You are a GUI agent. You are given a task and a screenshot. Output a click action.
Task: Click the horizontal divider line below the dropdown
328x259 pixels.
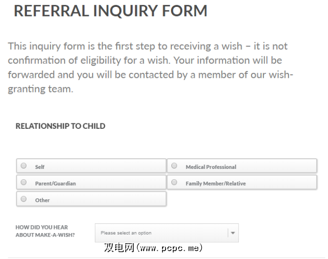point(164,258)
